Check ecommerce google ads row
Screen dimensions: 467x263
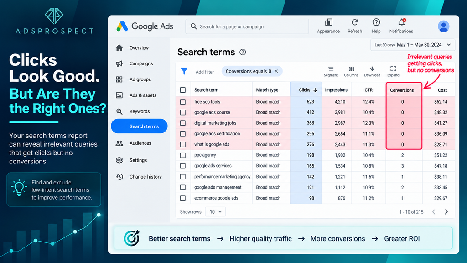(x=183, y=198)
